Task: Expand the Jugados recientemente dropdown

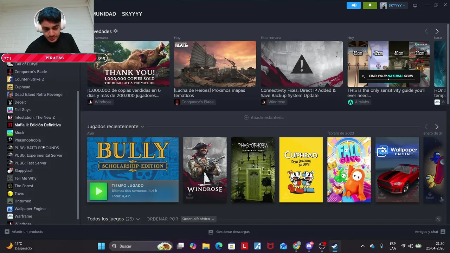Action: [x=142, y=126]
